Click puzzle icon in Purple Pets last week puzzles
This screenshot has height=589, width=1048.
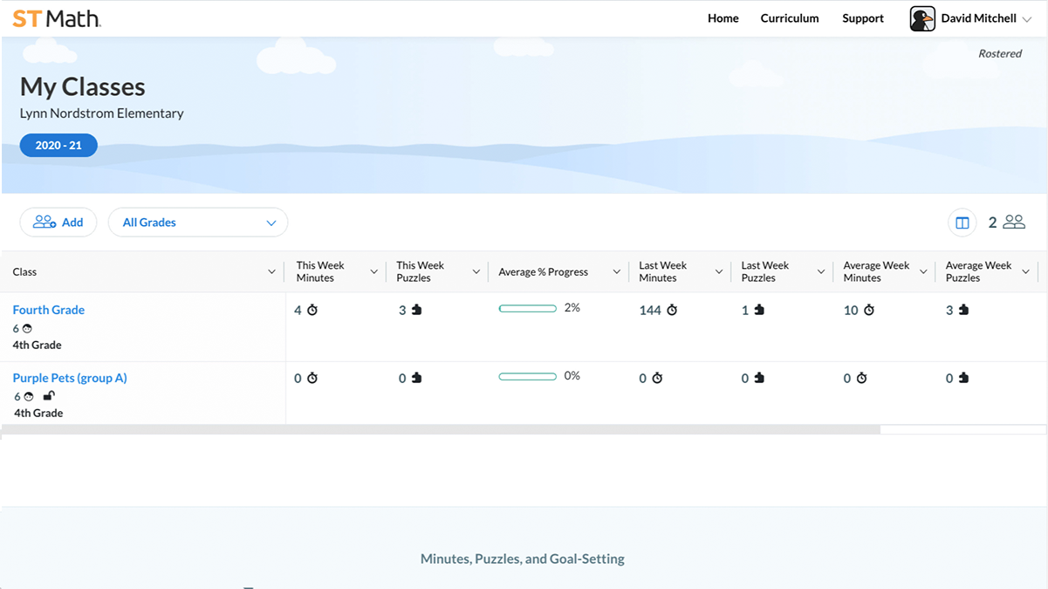coord(759,378)
